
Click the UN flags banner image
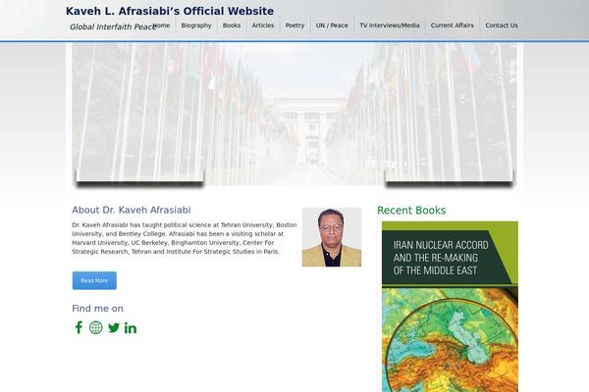[294, 114]
